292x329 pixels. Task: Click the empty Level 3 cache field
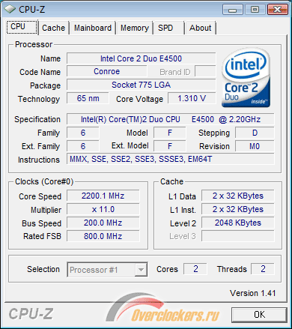238,236
